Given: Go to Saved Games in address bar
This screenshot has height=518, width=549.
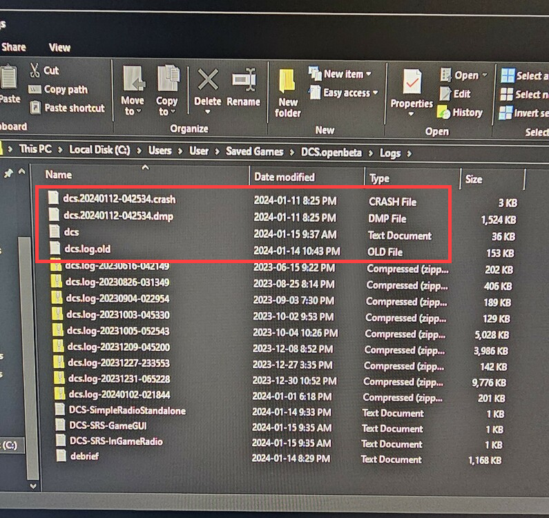Looking at the screenshot, I should tap(255, 151).
